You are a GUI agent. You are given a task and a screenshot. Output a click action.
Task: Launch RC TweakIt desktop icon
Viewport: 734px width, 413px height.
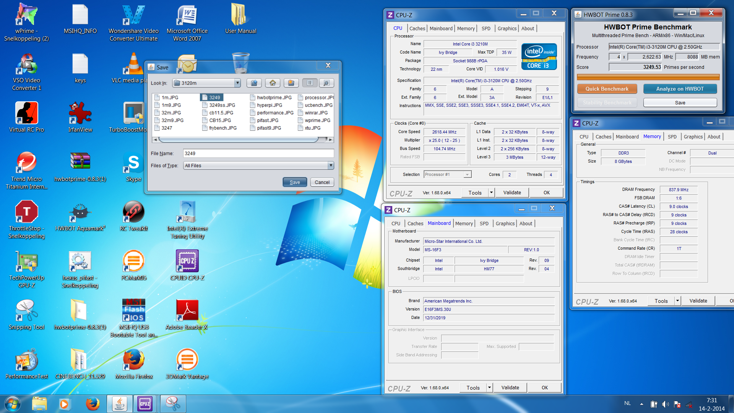pyautogui.click(x=133, y=216)
